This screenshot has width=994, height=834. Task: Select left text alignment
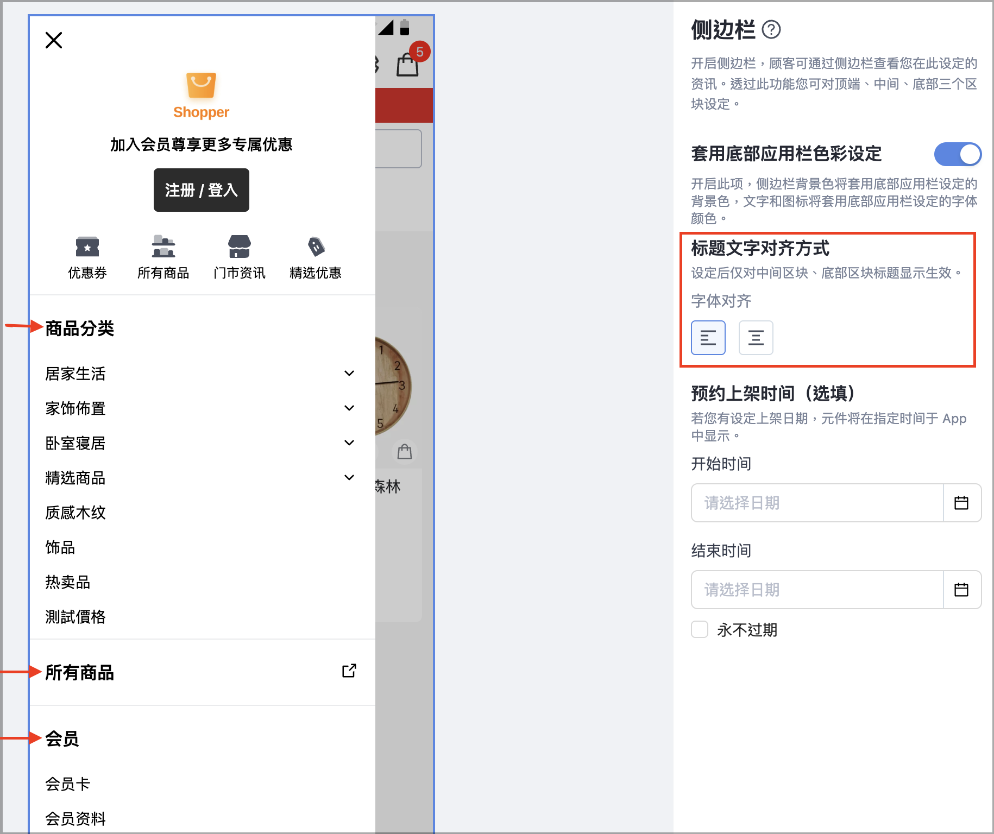(708, 338)
